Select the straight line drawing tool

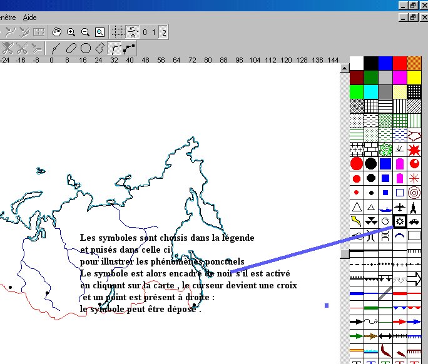(x=55, y=48)
